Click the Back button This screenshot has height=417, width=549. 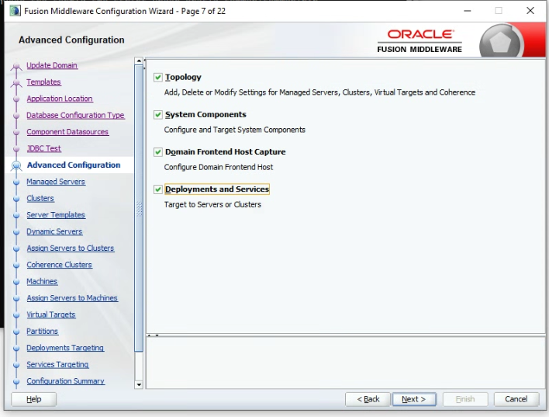click(x=368, y=399)
